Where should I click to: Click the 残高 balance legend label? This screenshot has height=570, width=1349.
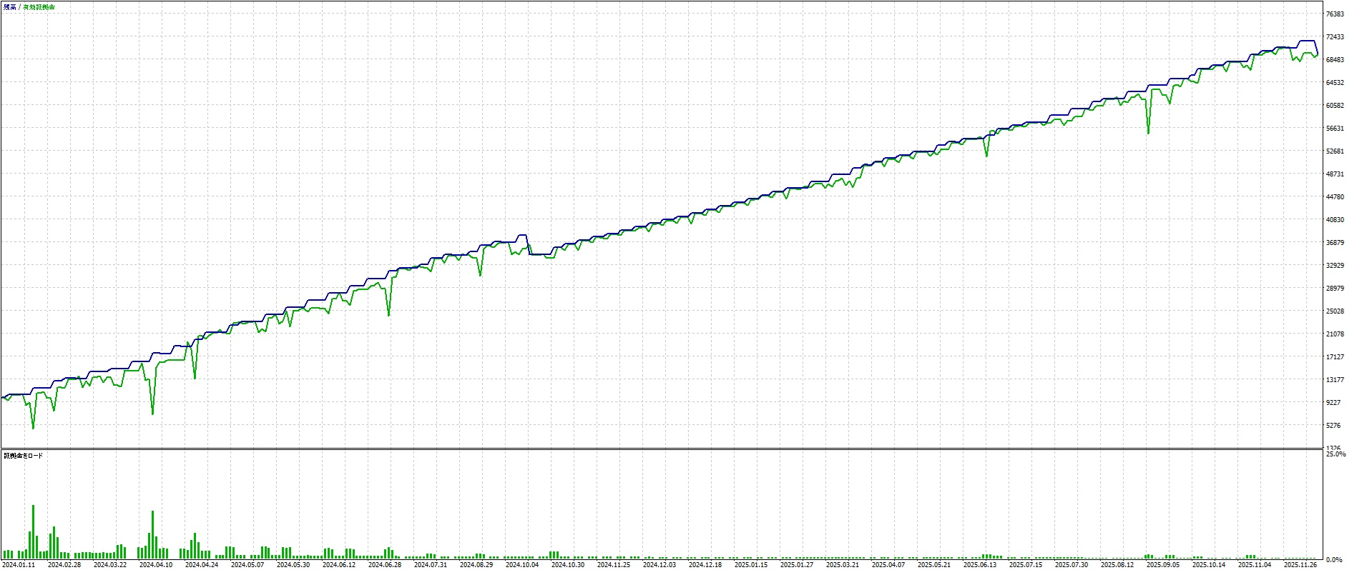point(10,7)
